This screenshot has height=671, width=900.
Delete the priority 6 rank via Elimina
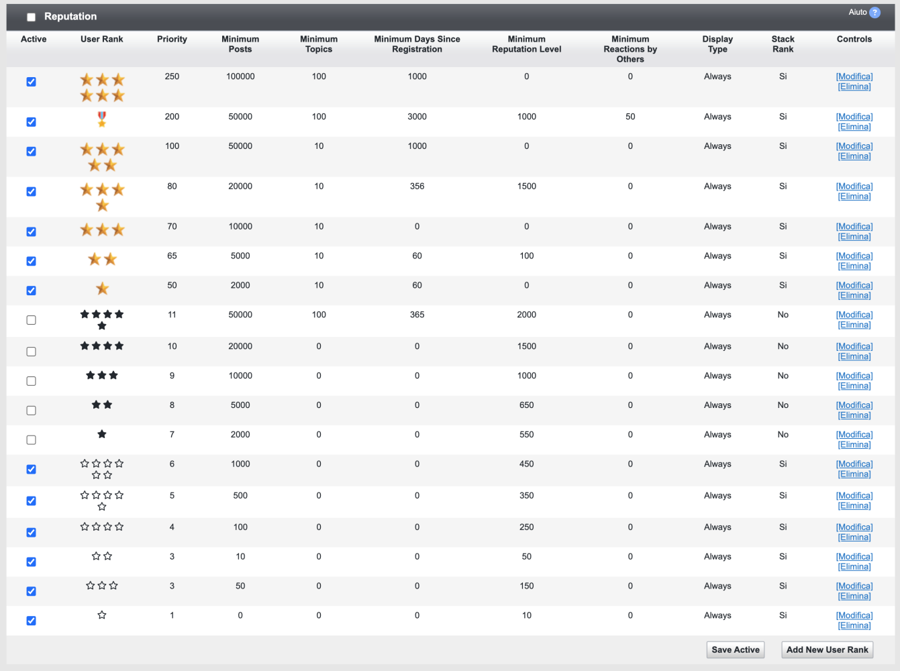[x=854, y=474]
